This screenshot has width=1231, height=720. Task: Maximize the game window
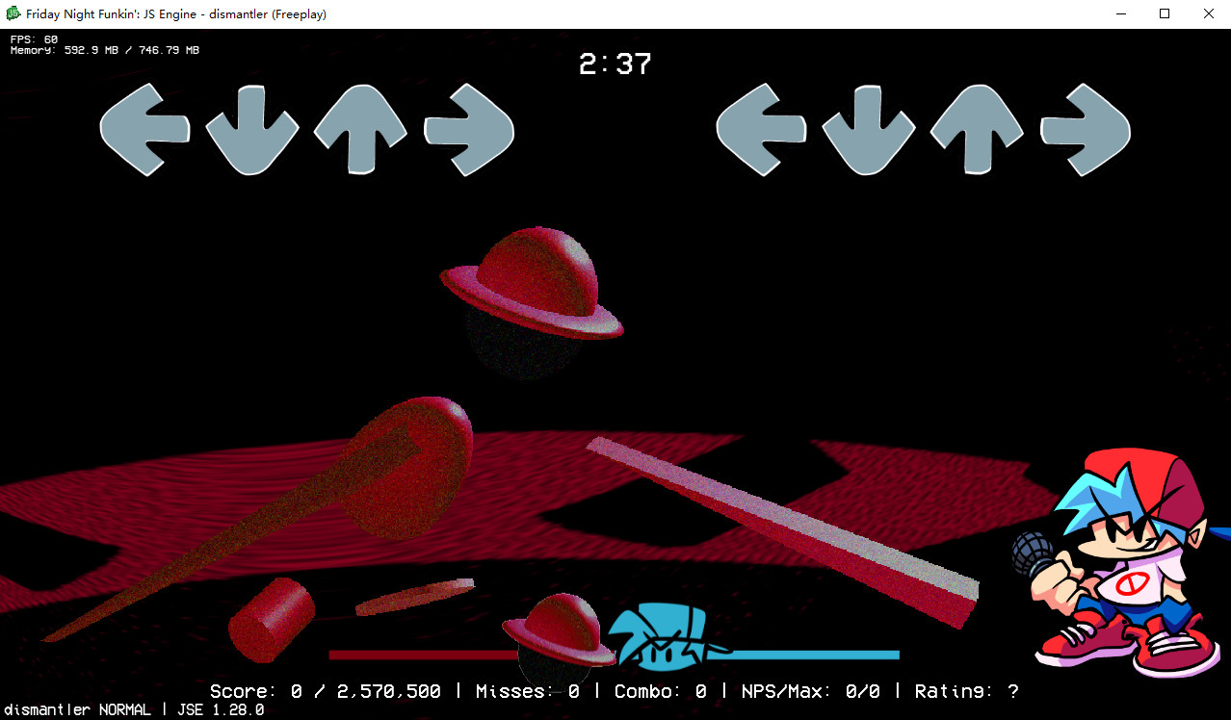click(1165, 13)
